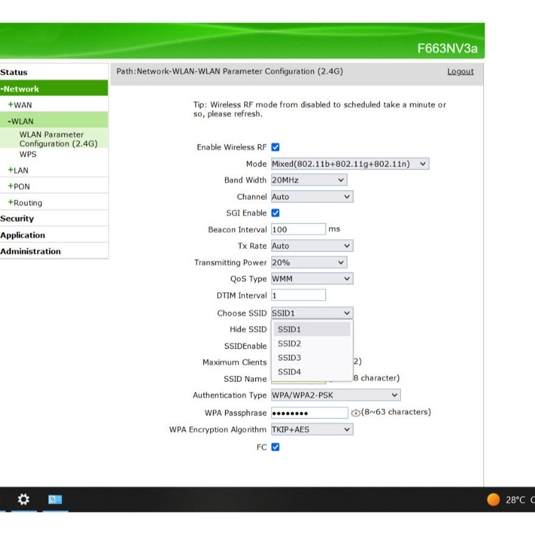Click the settings gear icon in taskbar
This screenshot has width=535, height=535.
[23, 499]
